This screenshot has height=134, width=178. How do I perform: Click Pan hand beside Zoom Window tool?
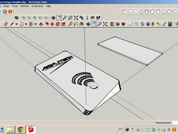(59, 18)
